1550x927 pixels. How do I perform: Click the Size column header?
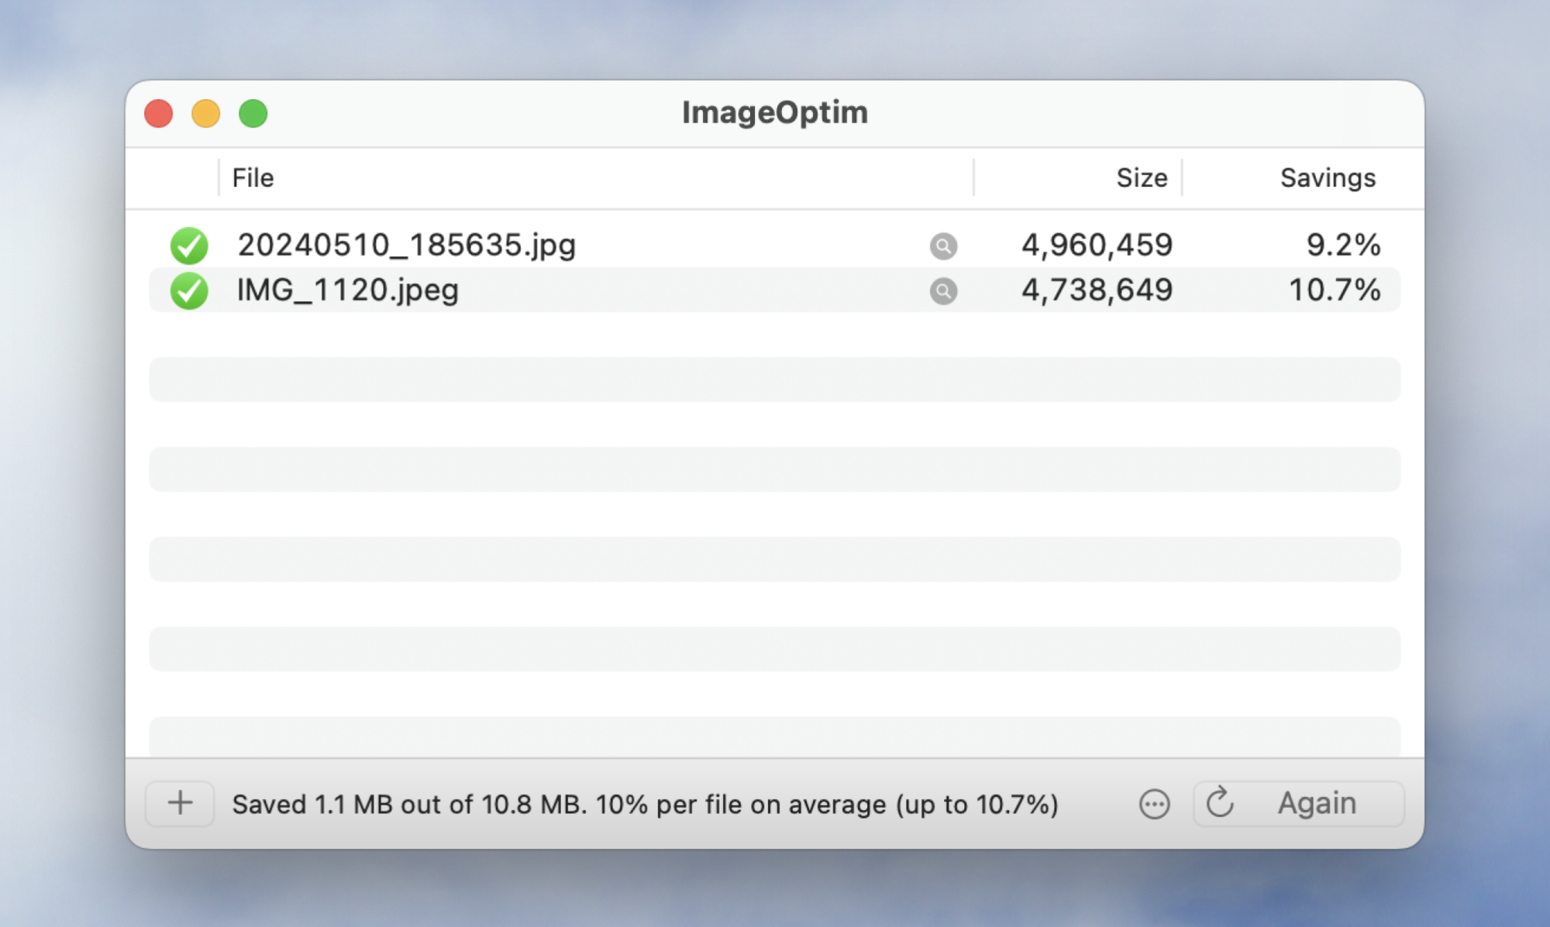coord(1141,177)
